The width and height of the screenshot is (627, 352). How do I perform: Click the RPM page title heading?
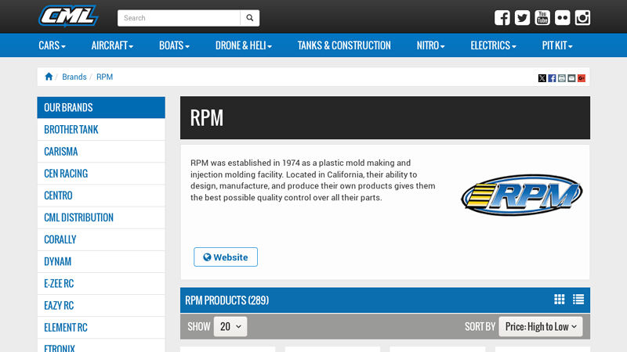pos(206,118)
